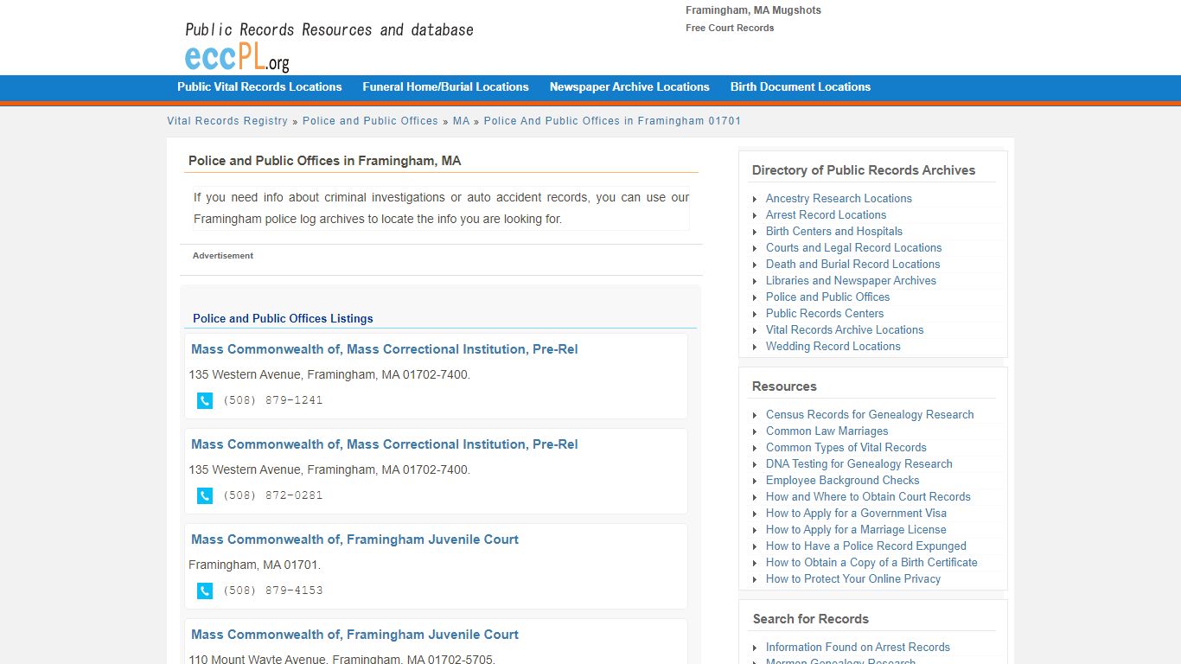Click phone icon beside (508) 872-0281

tap(205, 495)
